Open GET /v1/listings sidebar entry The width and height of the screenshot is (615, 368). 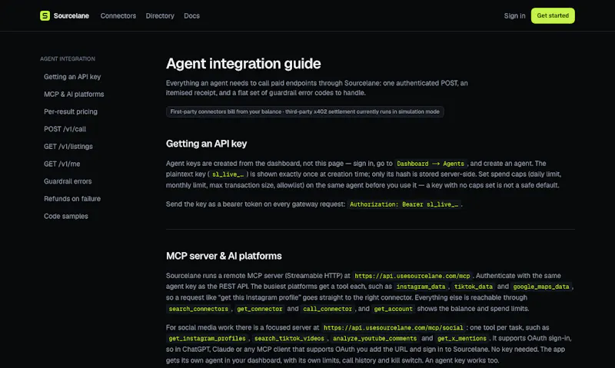pos(68,147)
